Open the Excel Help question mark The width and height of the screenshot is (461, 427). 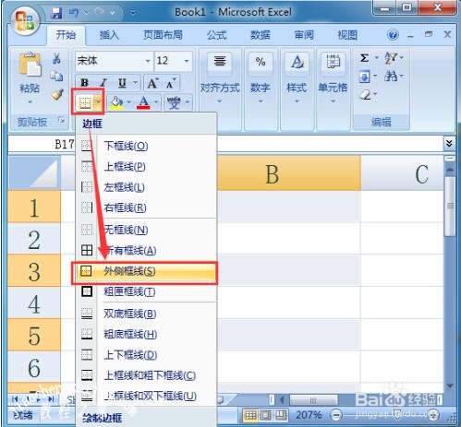point(393,35)
